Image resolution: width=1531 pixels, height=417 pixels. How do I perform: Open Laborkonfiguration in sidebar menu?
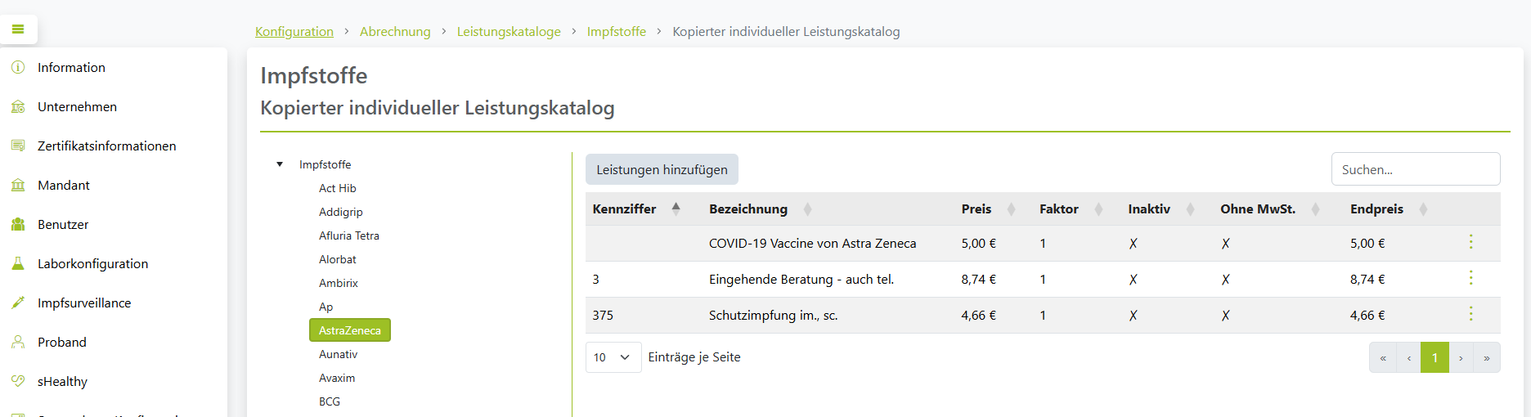point(92,263)
